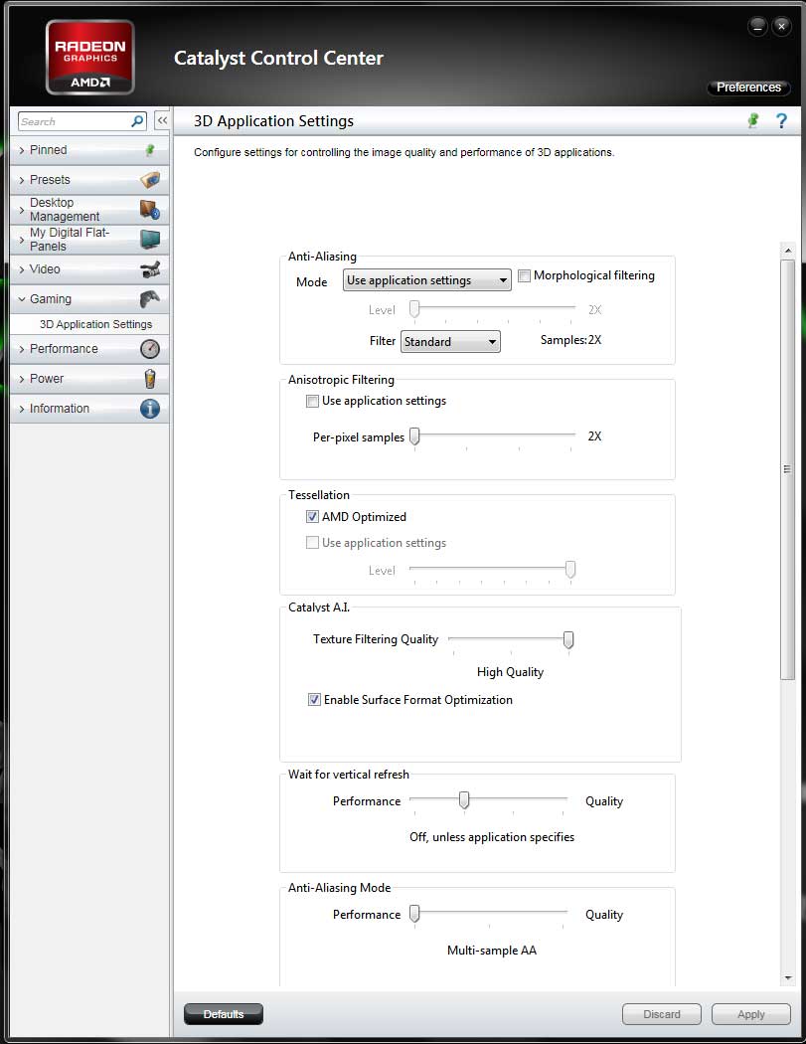This screenshot has width=806, height=1044.
Task: Click the Desktop Management icon
Action: click(150, 209)
